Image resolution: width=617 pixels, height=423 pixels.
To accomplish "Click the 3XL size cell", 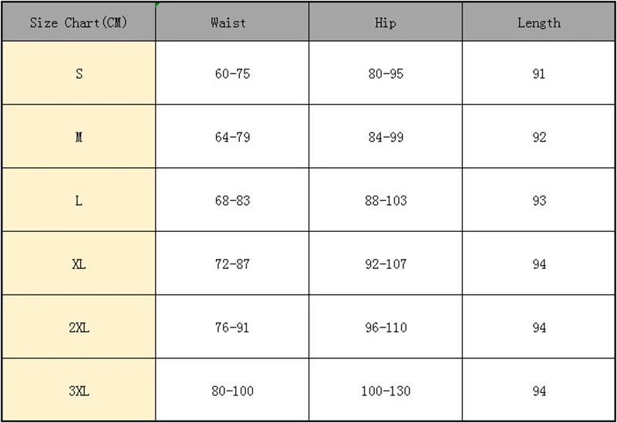I will point(79,390).
